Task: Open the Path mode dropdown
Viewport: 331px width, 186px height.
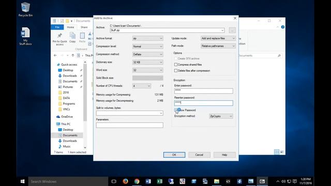Action: point(218,46)
